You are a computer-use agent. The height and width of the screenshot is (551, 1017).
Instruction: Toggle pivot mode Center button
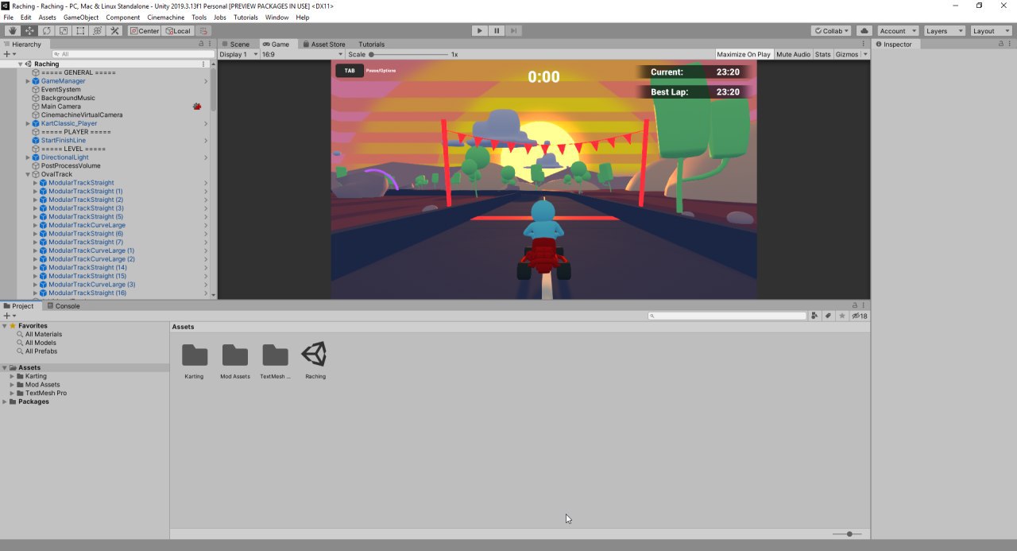click(x=145, y=31)
